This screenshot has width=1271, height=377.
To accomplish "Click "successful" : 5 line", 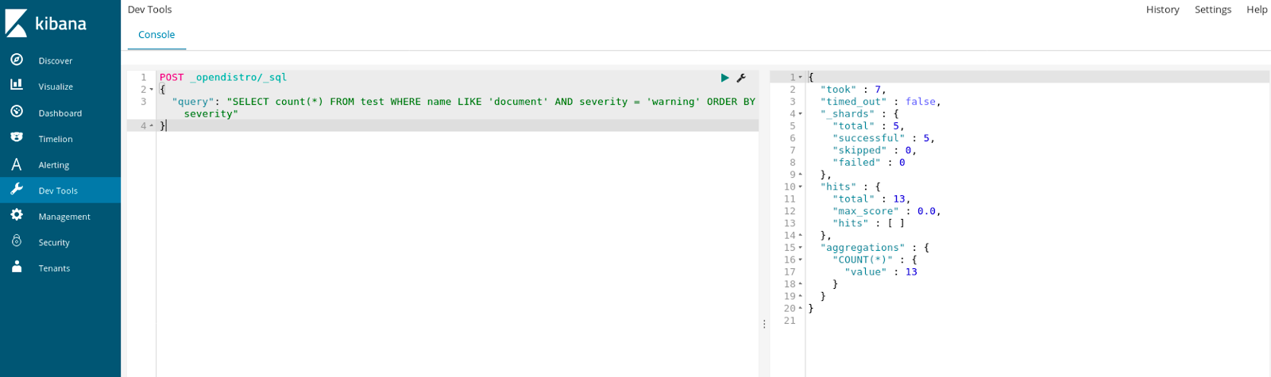I will pyautogui.click(x=883, y=138).
